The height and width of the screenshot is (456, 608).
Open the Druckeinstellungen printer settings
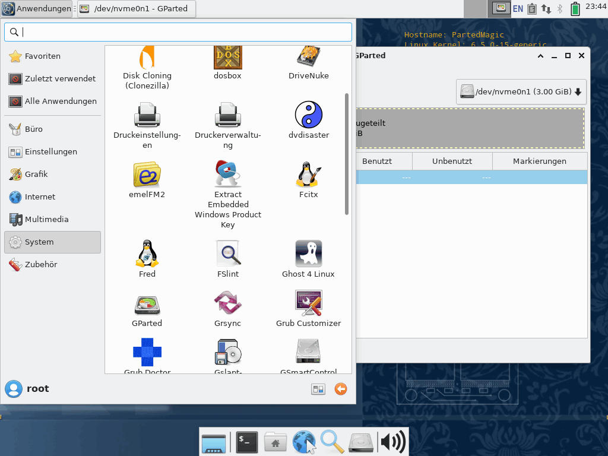click(147, 126)
